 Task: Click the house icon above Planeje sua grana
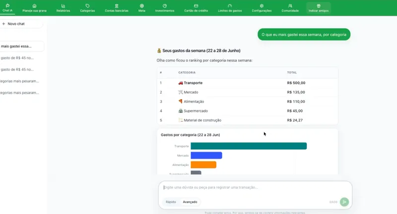click(34, 6)
